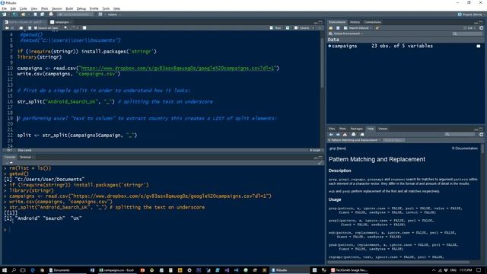The height and width of the screenshot is (274, 487).
Task: Open the Help menu
Action: click(x=116, y=8)
